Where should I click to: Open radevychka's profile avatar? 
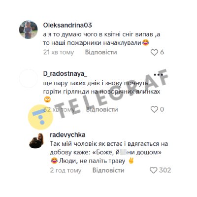[36, 141]
